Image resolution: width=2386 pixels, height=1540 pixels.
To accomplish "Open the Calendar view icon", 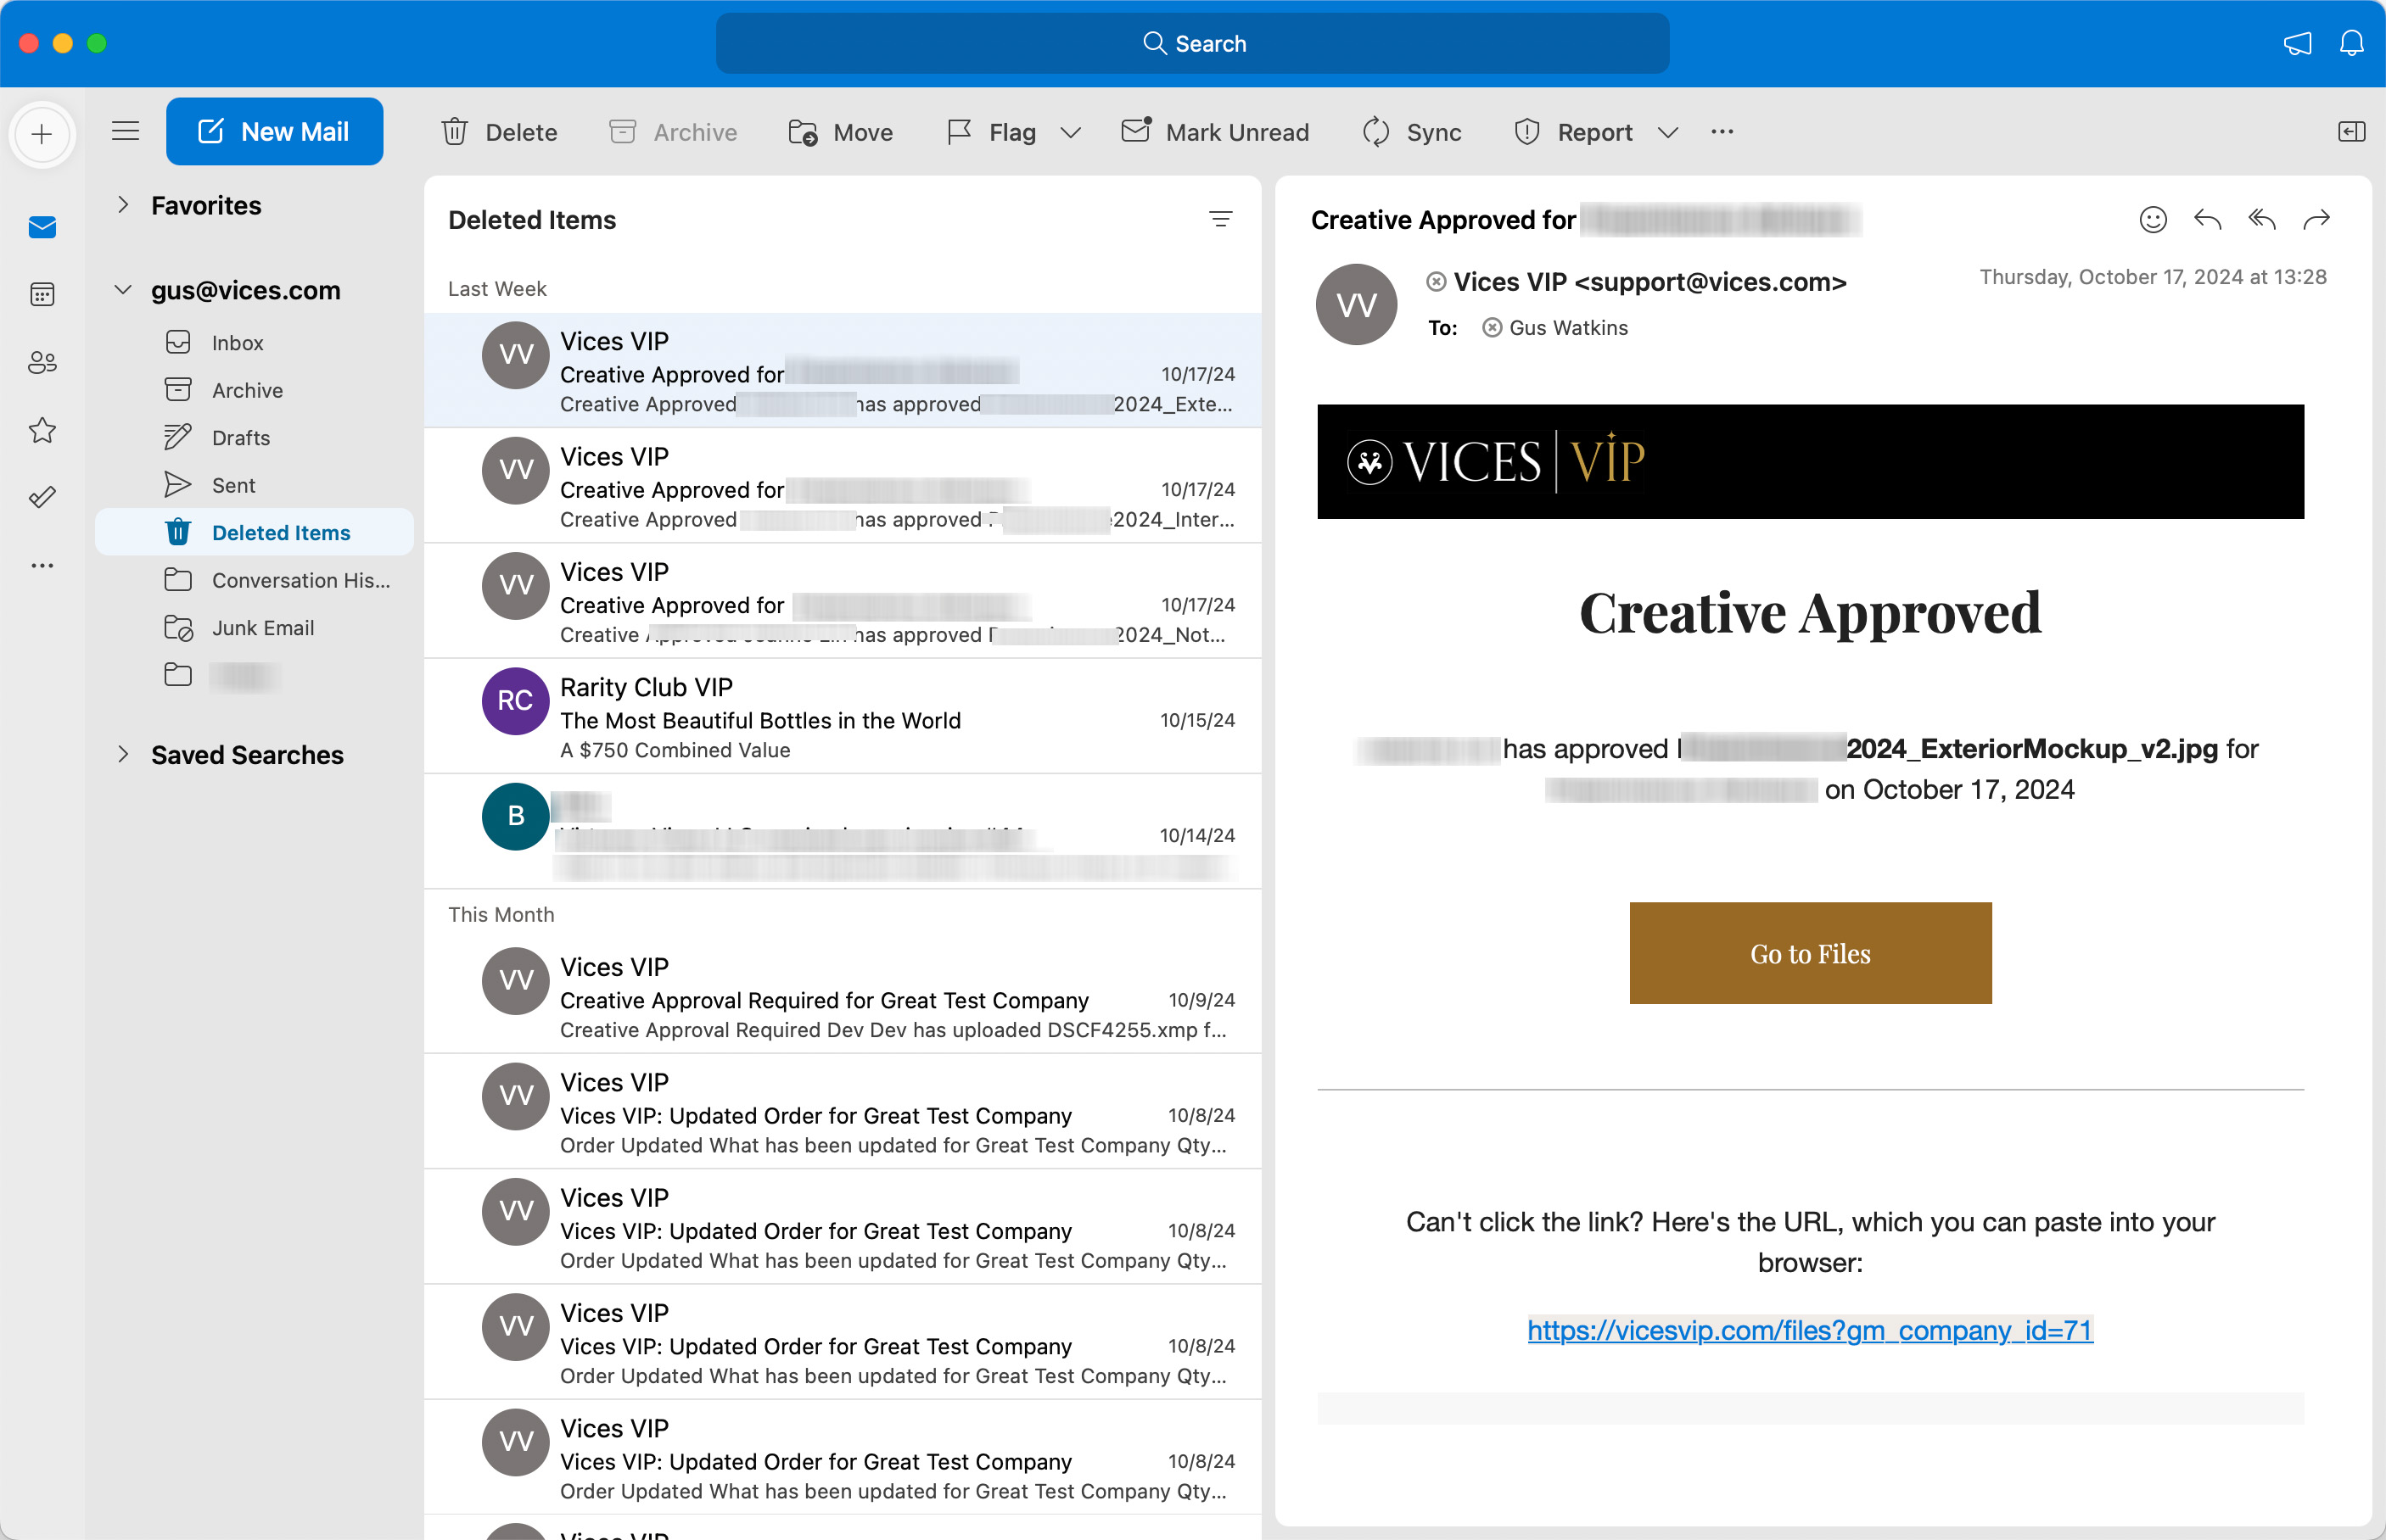I will pos(42,294).
